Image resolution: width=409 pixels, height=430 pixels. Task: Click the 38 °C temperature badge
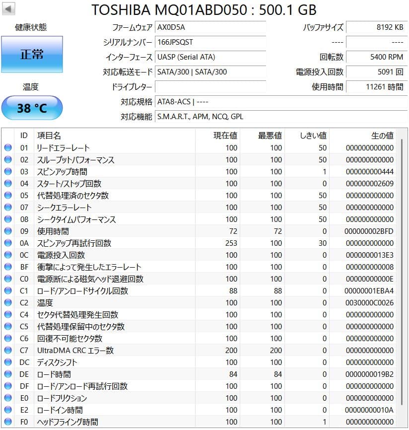point(32,108)
